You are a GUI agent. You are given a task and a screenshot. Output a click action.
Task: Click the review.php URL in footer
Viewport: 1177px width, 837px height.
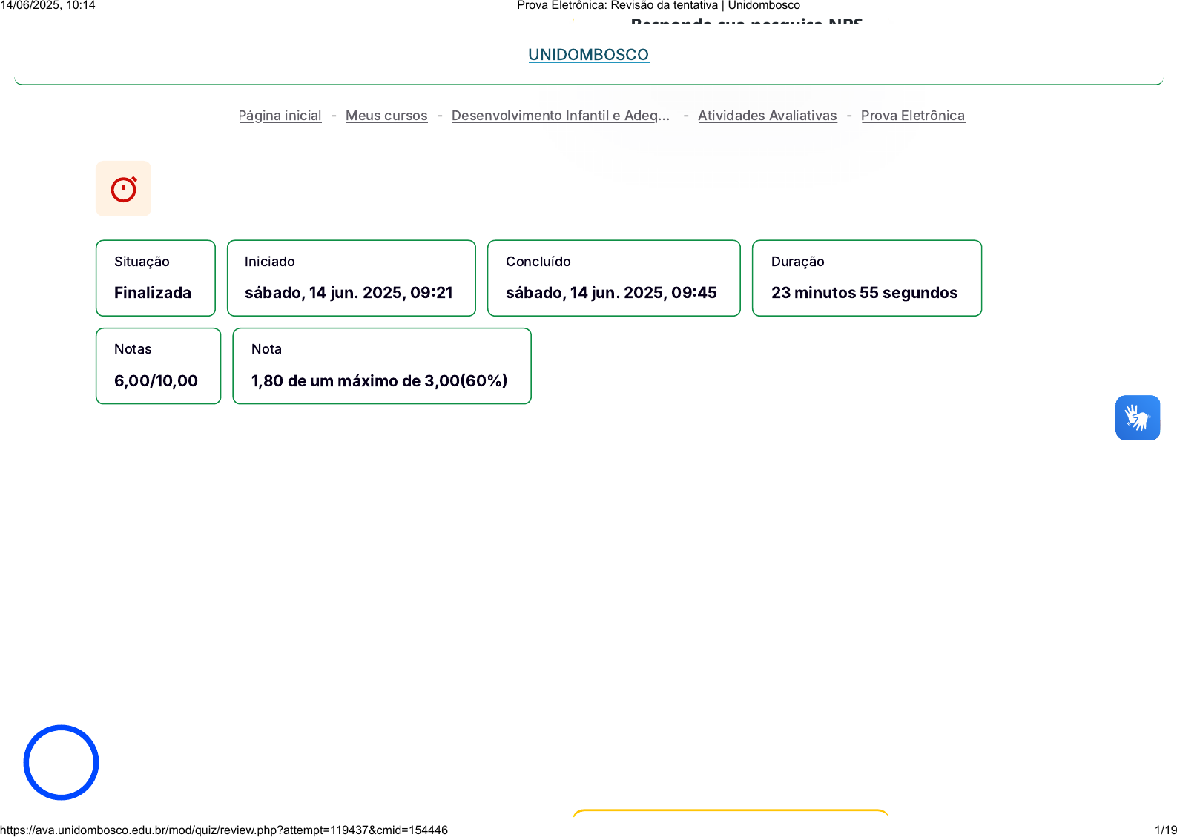click(224, 830)
